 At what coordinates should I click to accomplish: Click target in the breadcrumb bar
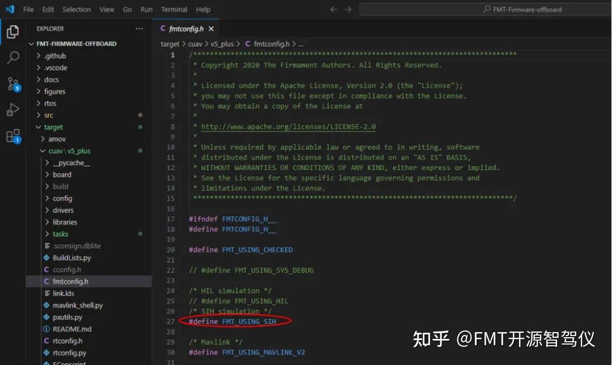point(169,44)
